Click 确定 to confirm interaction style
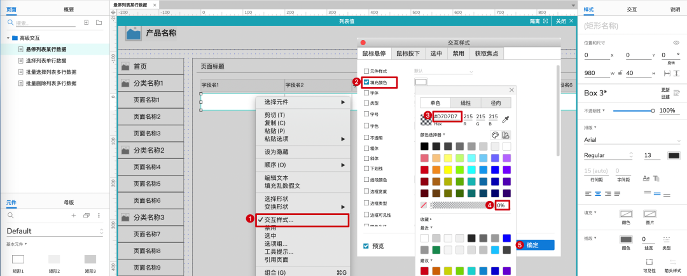 [533, 245]
